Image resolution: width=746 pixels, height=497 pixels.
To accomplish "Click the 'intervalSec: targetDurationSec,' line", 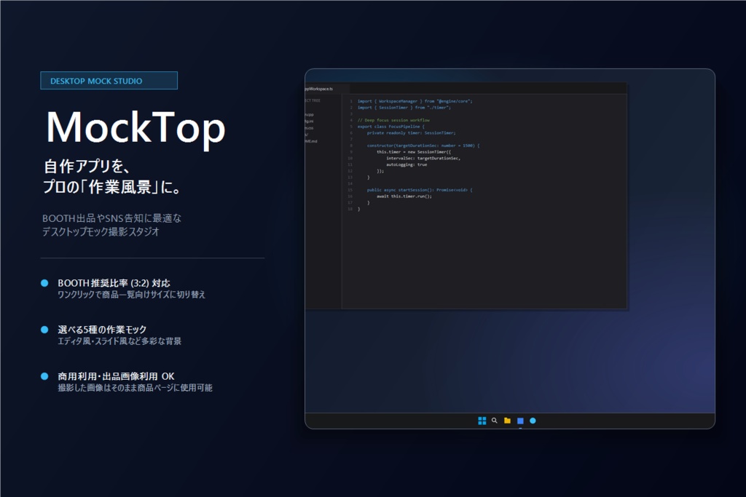I will pyautogui.click(x=423, y=158).
